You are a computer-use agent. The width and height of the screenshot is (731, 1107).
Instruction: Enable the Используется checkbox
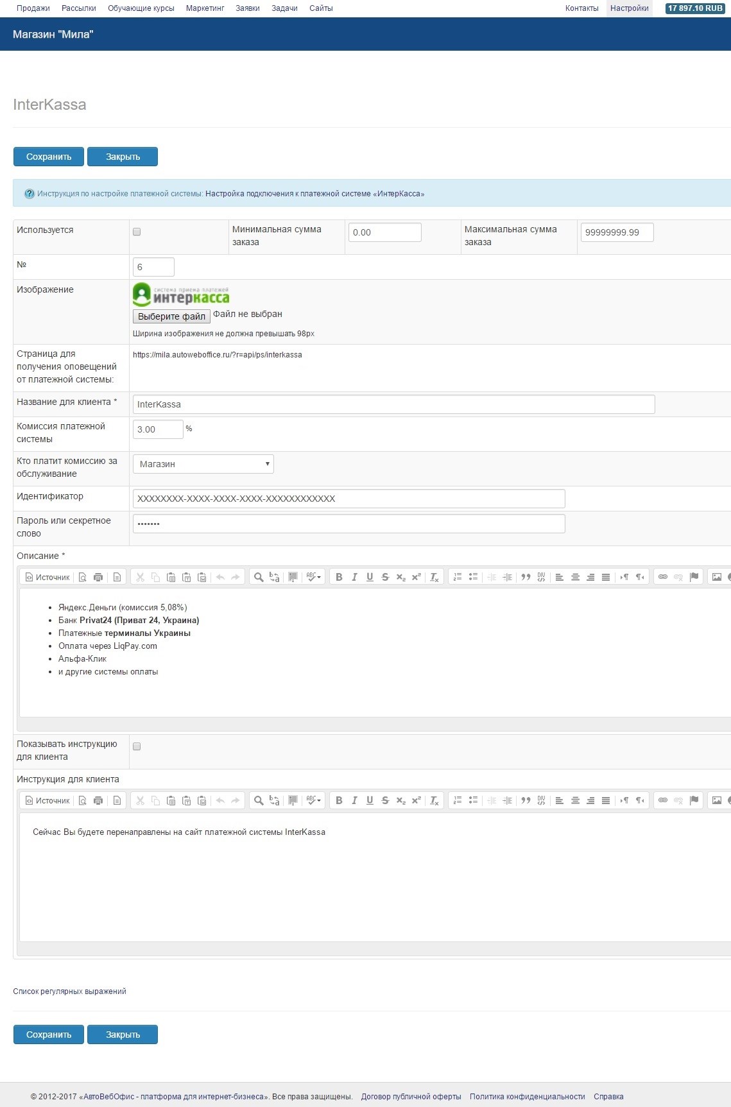(137, 232)
